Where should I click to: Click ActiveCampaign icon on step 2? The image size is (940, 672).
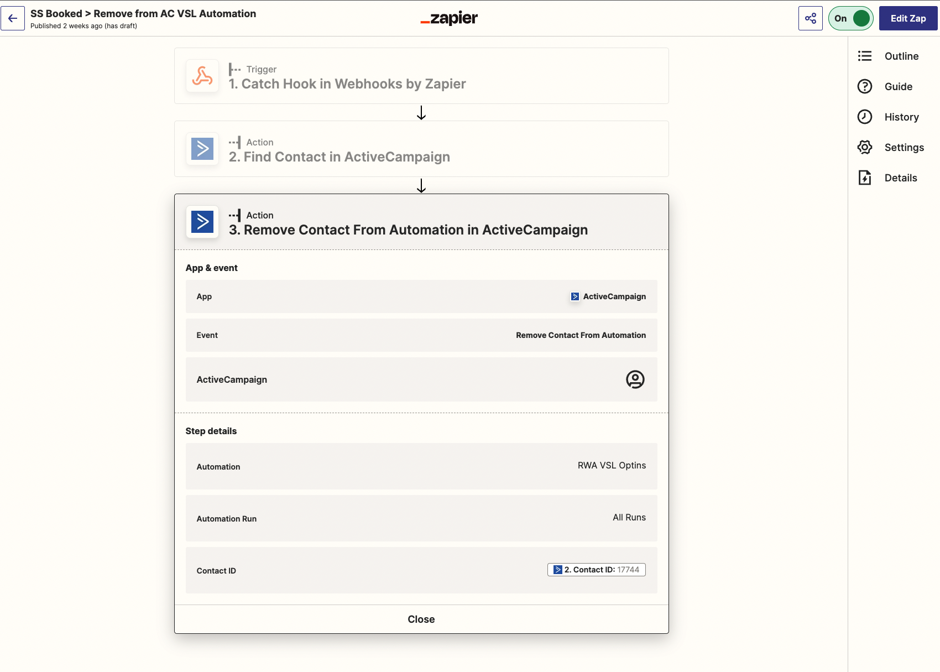[x=202, y=149]
